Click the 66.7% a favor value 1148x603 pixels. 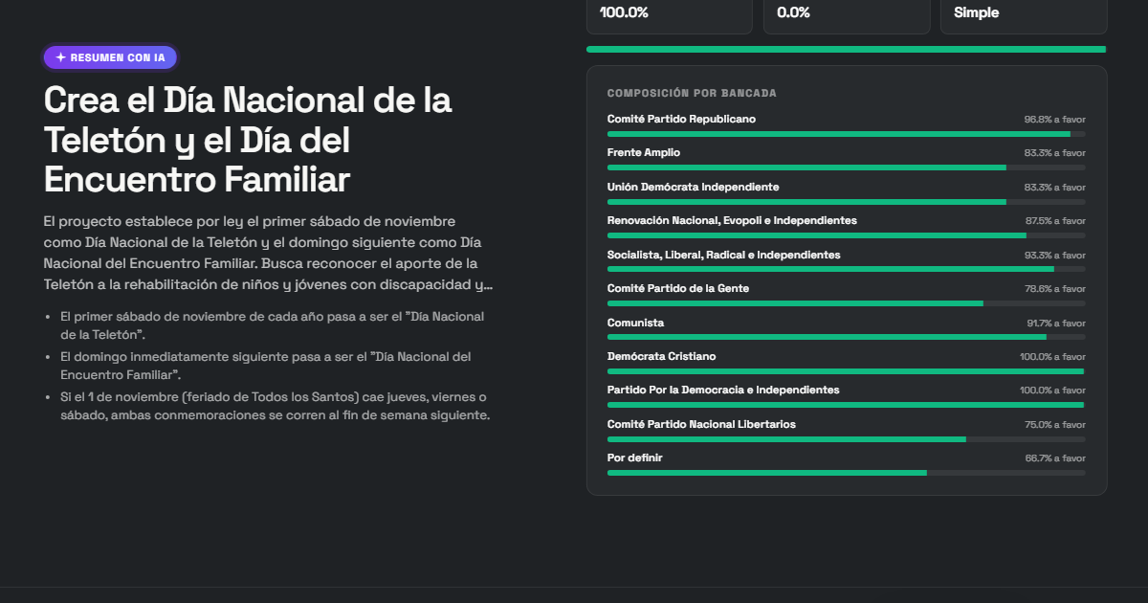1054,458
